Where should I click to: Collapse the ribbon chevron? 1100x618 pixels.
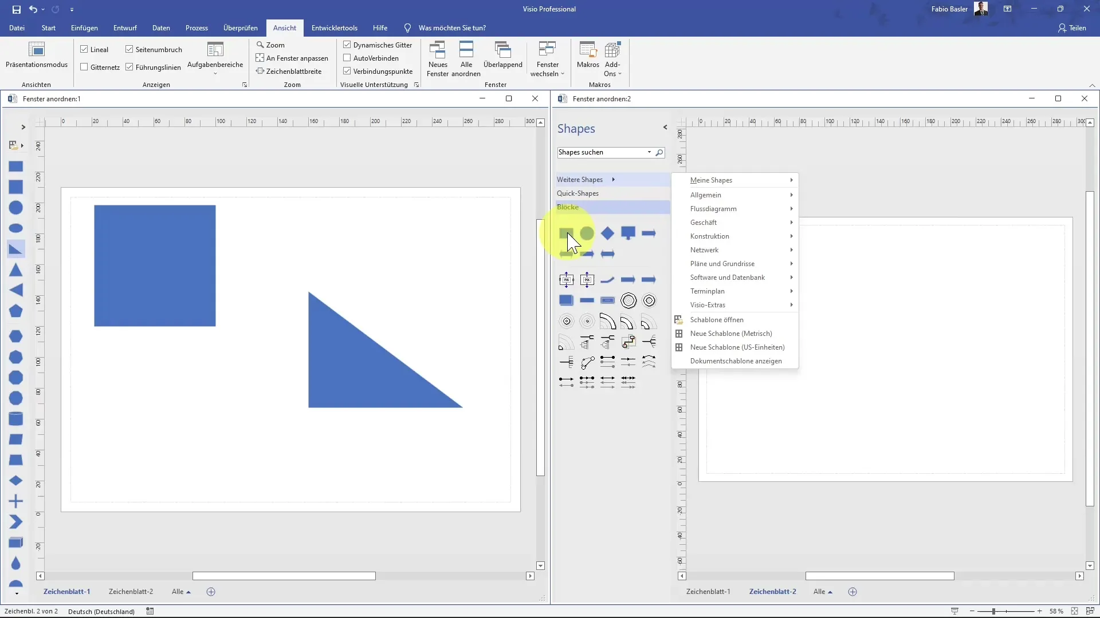point(1092,85)
